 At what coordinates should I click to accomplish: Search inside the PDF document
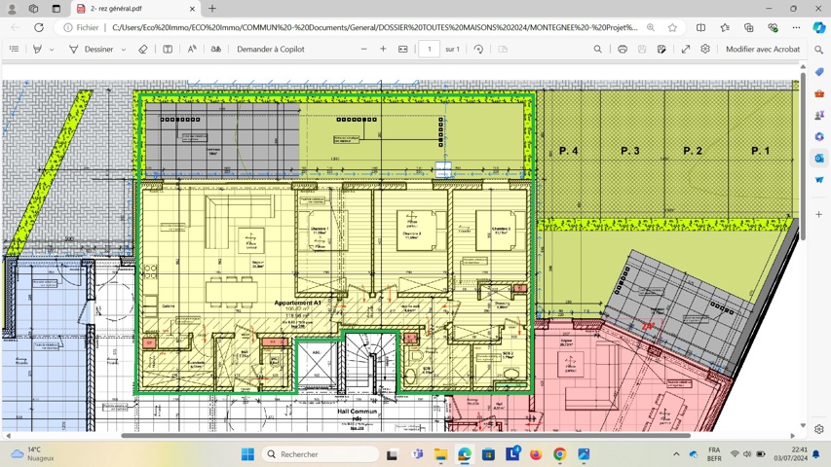tap(598, 50)
